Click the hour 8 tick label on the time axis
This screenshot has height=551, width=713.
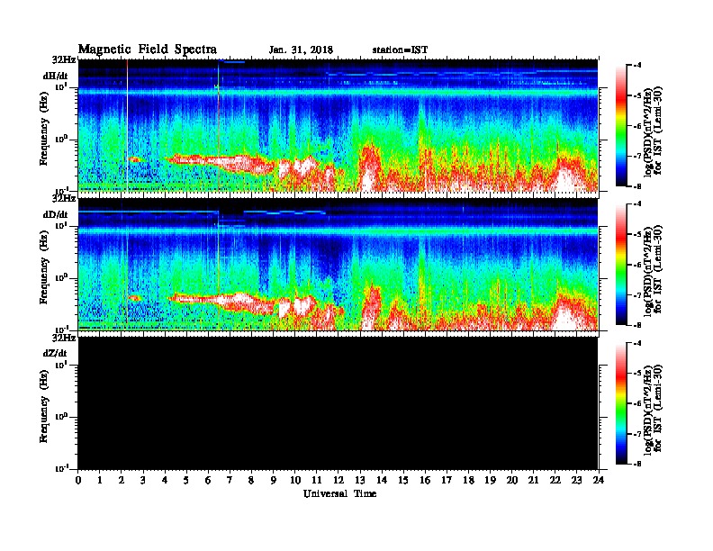[251, 480]
